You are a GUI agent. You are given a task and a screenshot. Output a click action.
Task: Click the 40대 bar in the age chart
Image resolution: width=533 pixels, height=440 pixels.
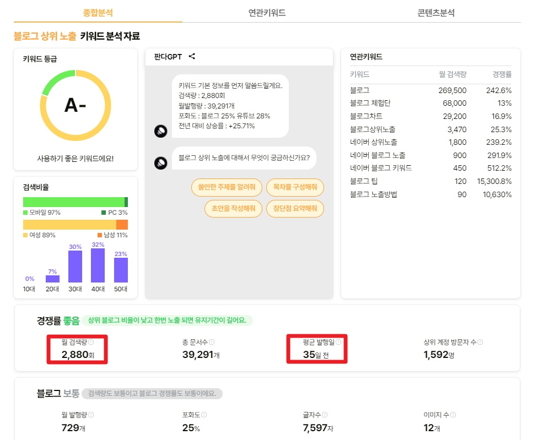[98, 264]
